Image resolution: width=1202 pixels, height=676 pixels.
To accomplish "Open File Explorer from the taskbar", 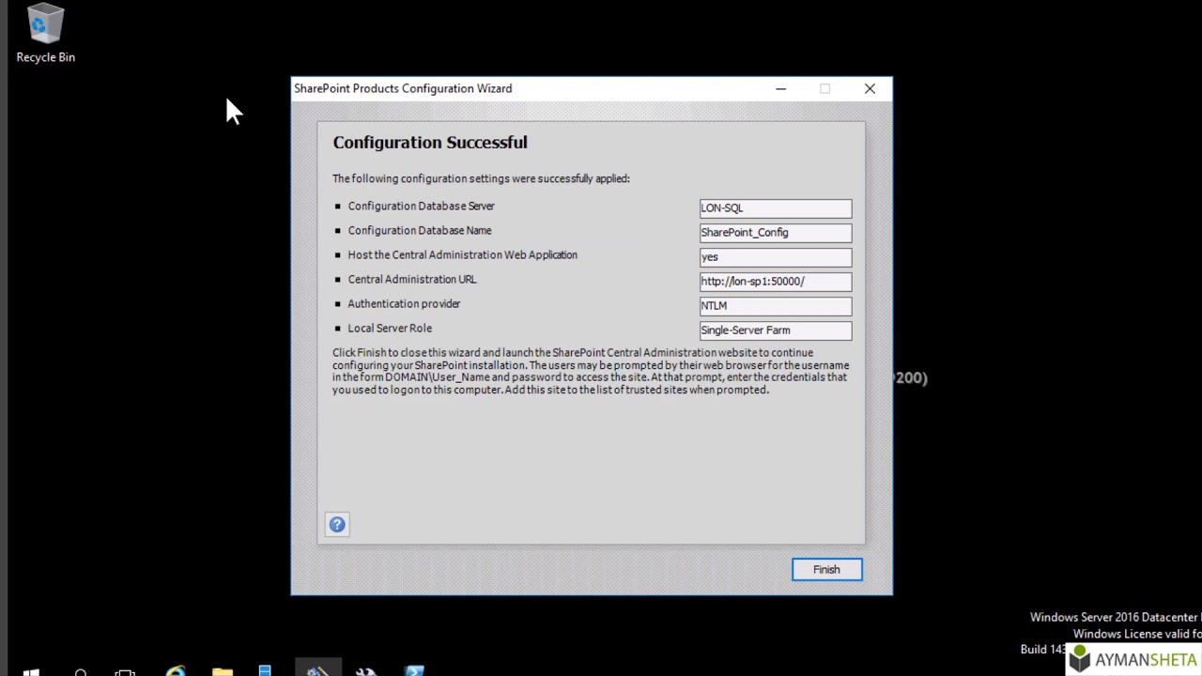I will coord(223,670).
